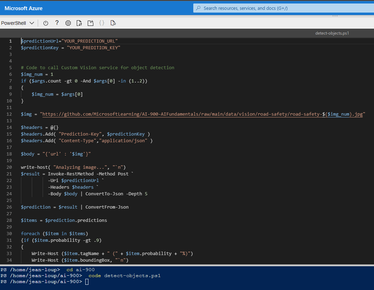
Task: Click line number 1 in the gutter
Action: click(10, 41)
